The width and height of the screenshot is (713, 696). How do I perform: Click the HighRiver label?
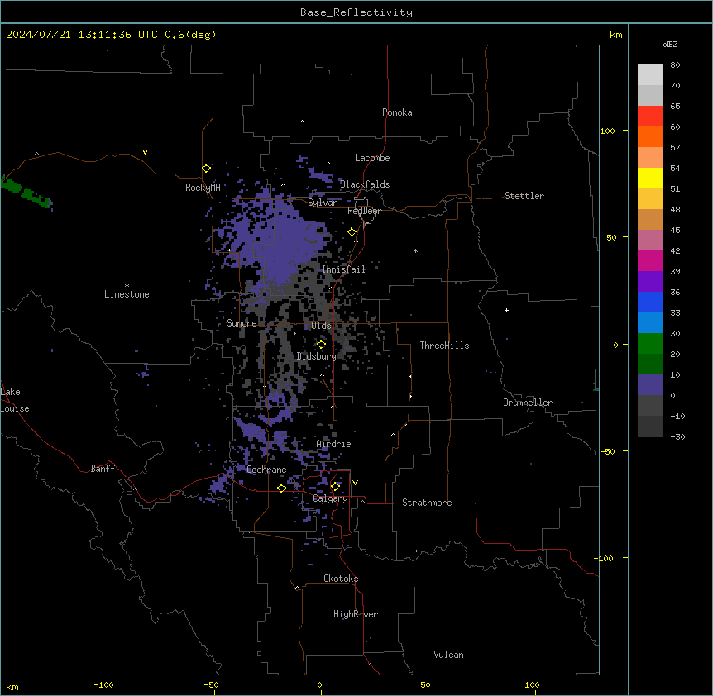(x=356, y=614)
